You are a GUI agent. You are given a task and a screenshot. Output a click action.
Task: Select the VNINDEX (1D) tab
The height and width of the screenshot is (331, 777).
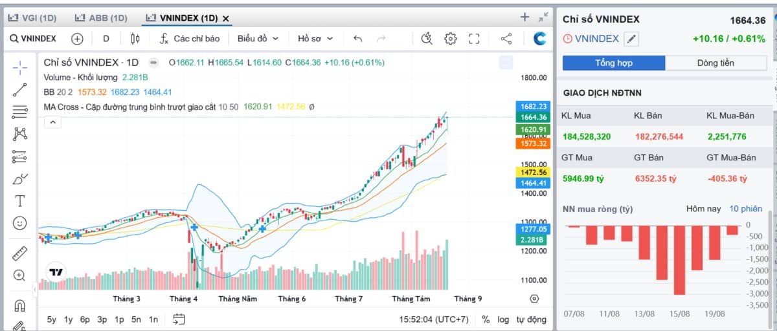tap(182, 18)
